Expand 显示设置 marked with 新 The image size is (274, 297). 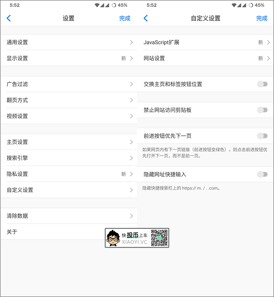[x=68, y=58]
